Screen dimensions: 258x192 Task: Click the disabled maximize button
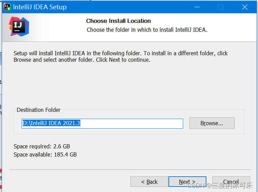[x=220, y=7]
